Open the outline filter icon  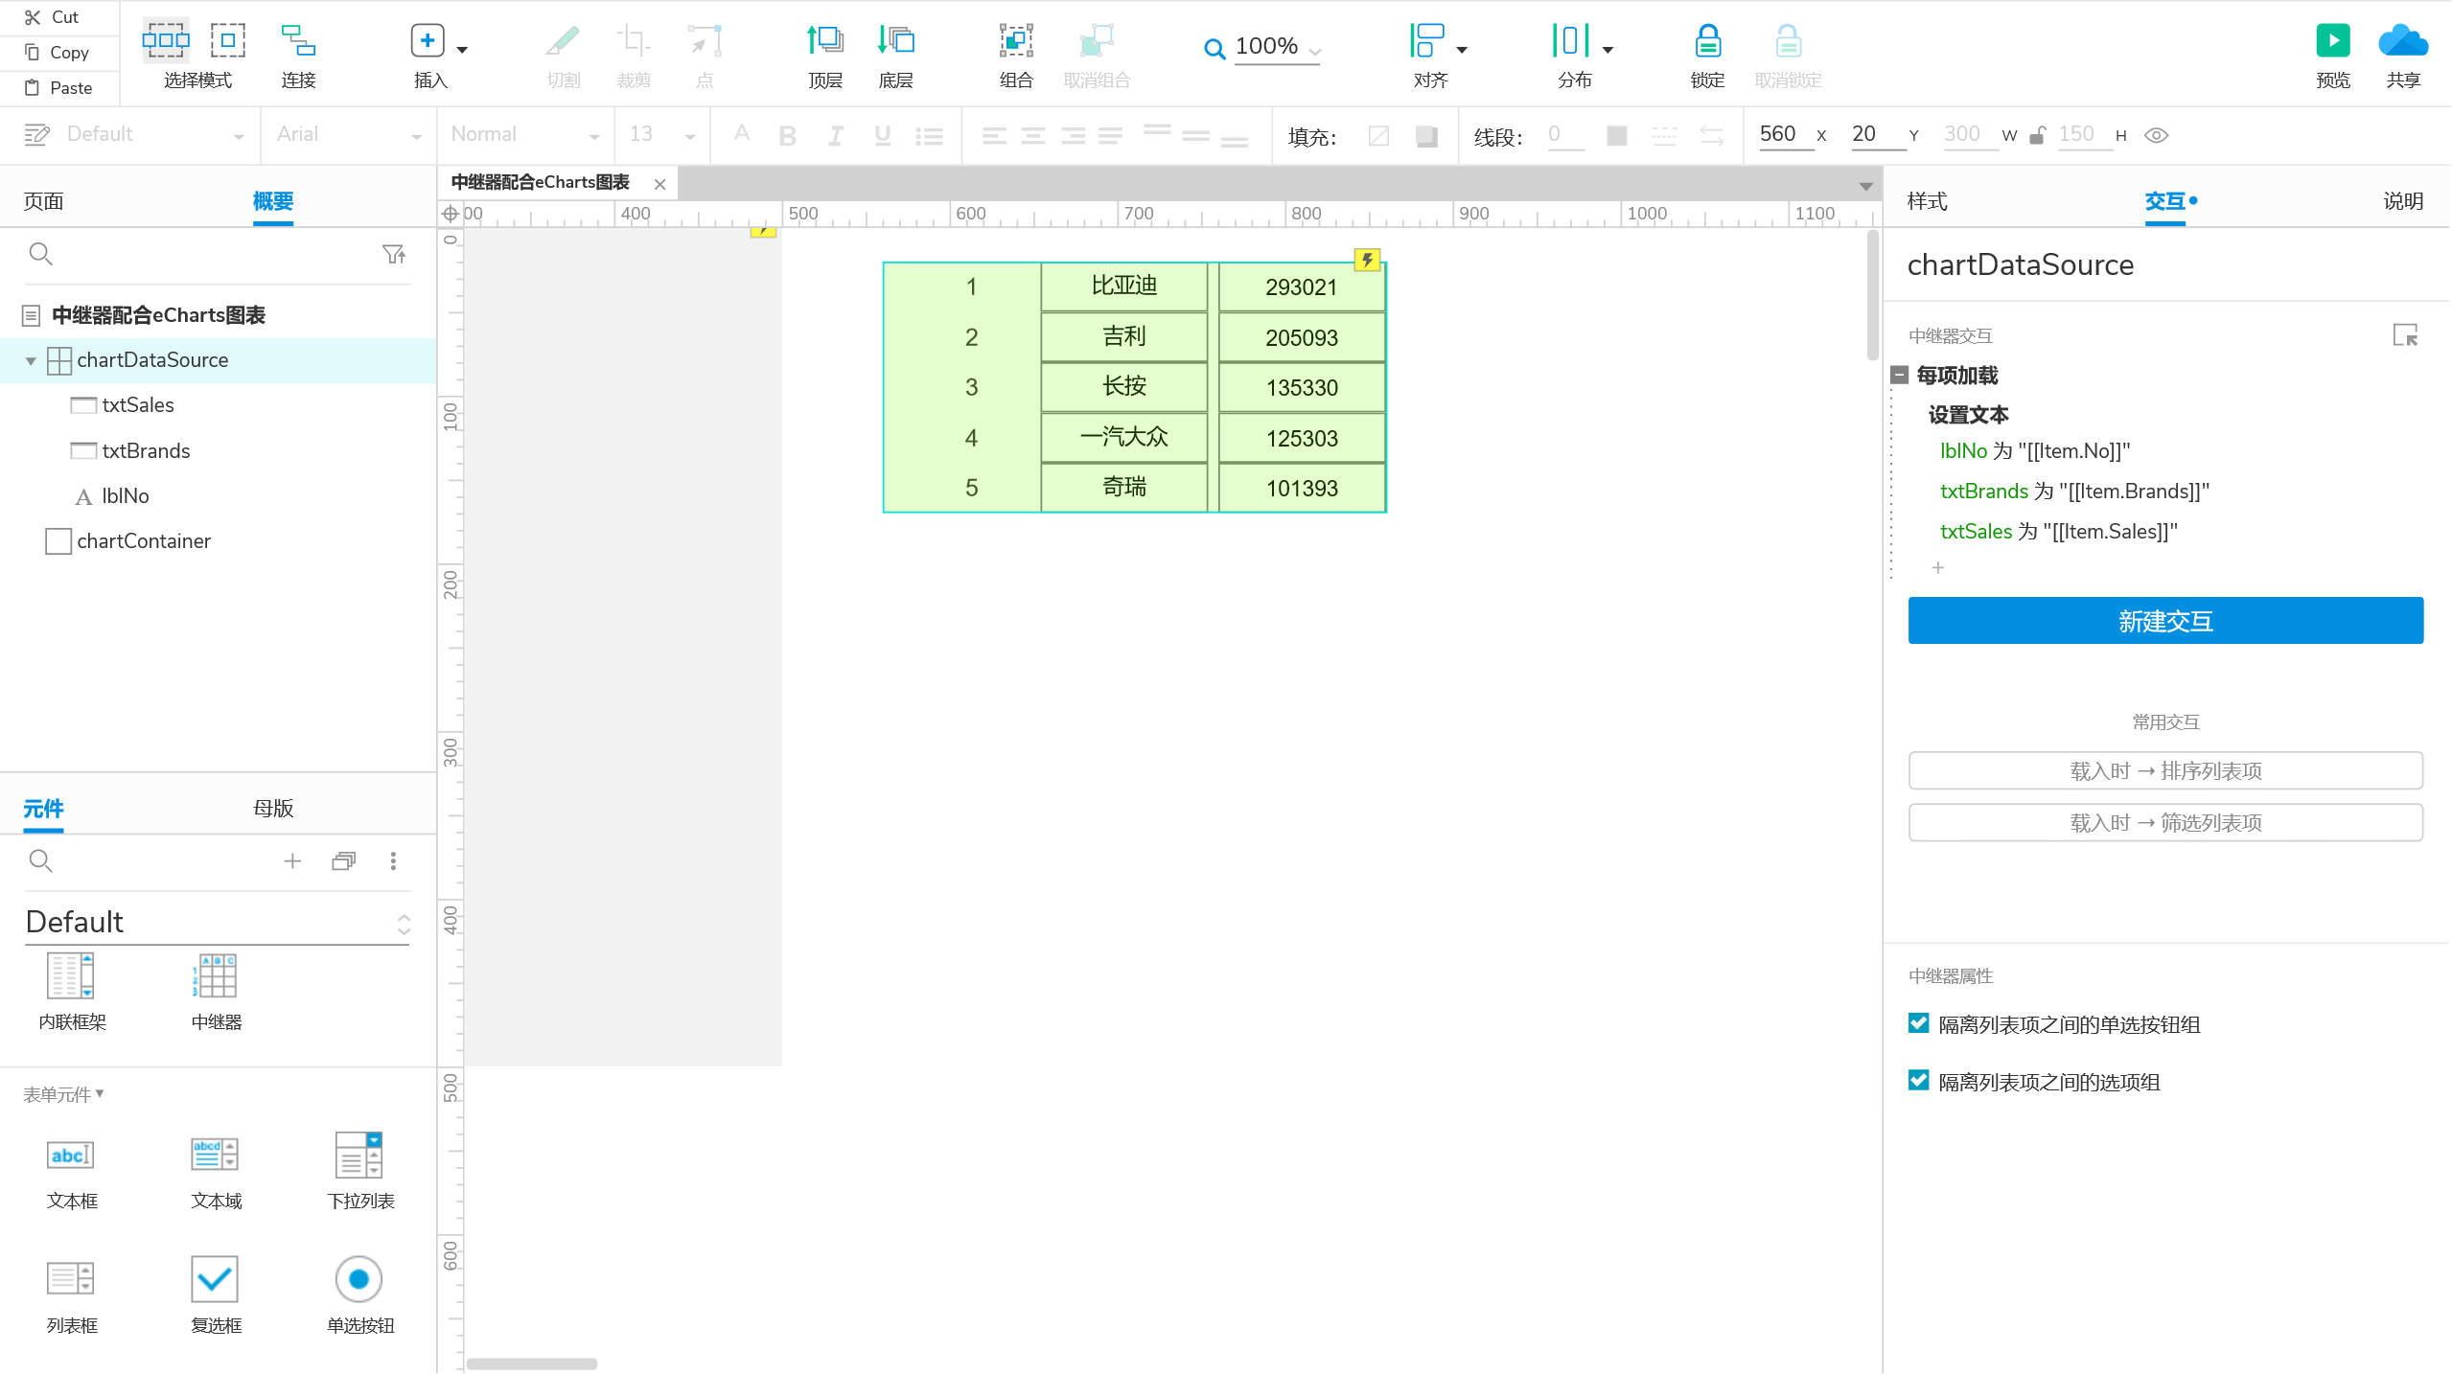click(x=394, y=254)
